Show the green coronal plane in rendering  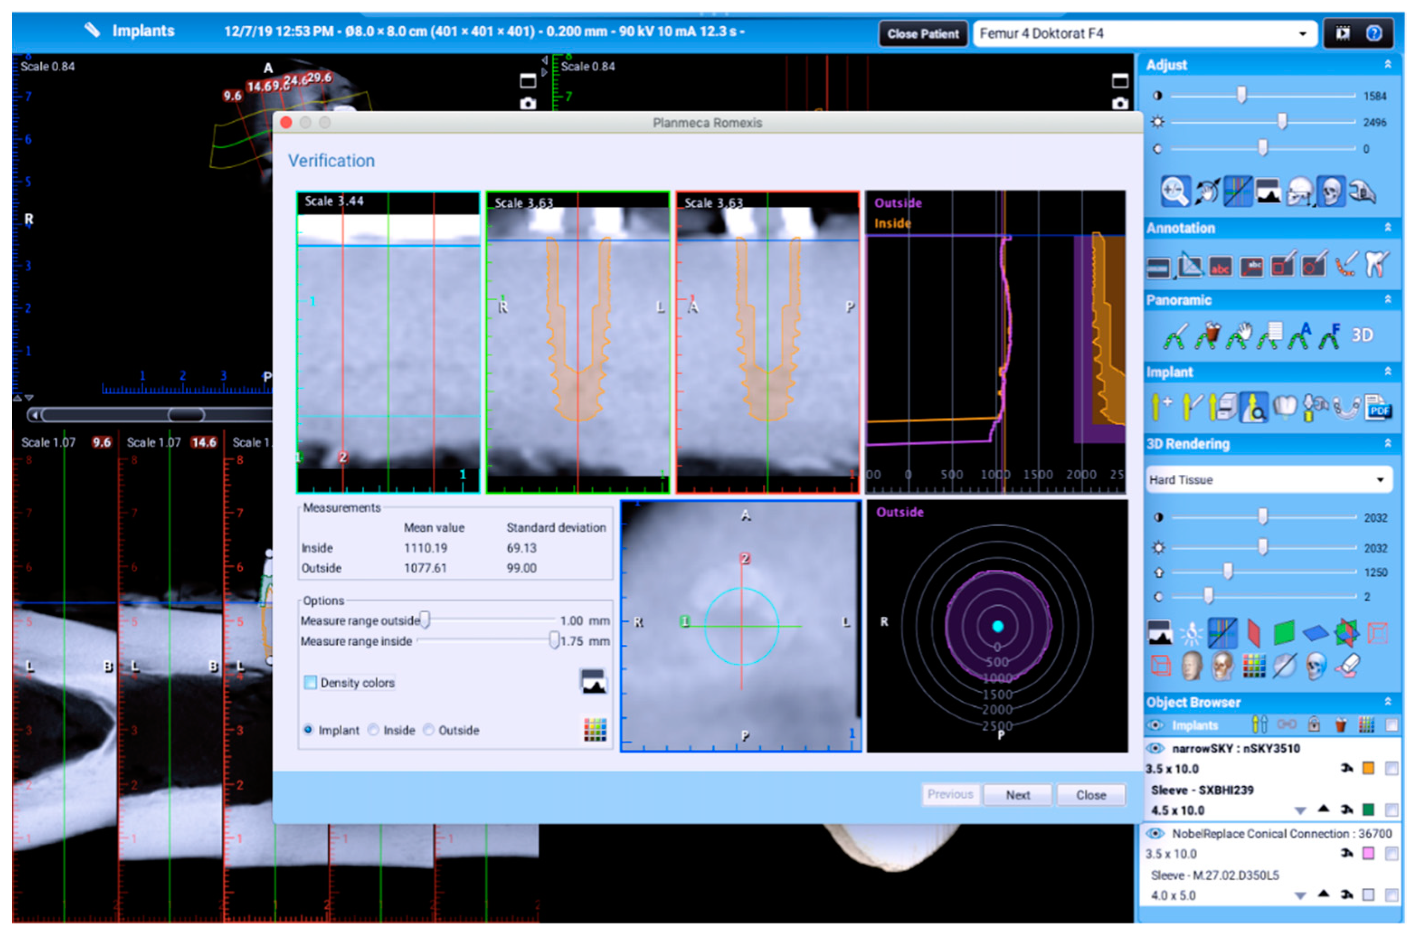[x=1283, y=633]
